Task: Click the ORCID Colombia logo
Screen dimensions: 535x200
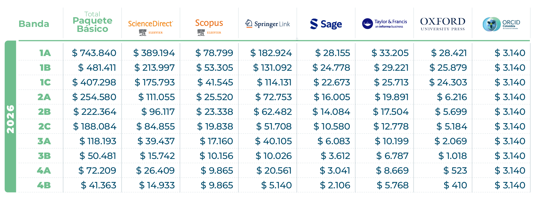Action: pos(501,24)
